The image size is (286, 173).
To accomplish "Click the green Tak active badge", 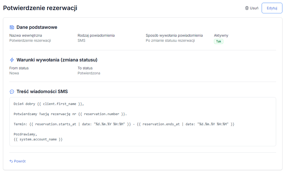I will (218, 41).
